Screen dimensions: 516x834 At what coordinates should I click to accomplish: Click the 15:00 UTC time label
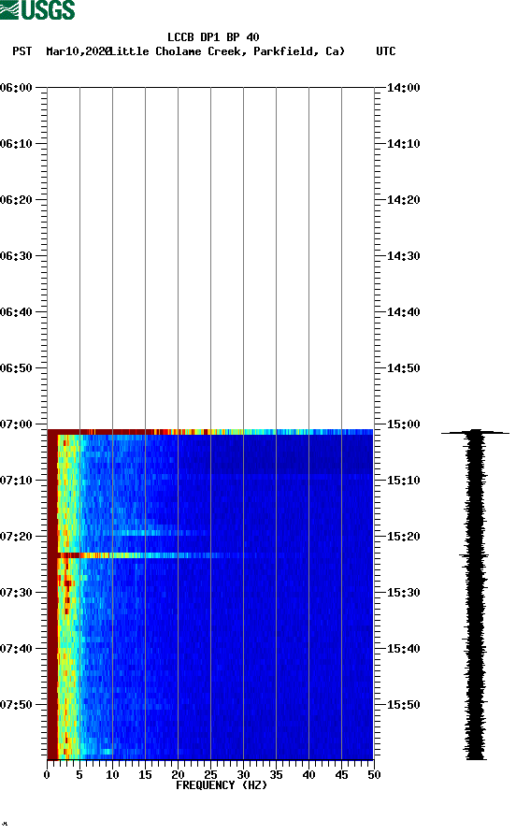coord(403,424)
